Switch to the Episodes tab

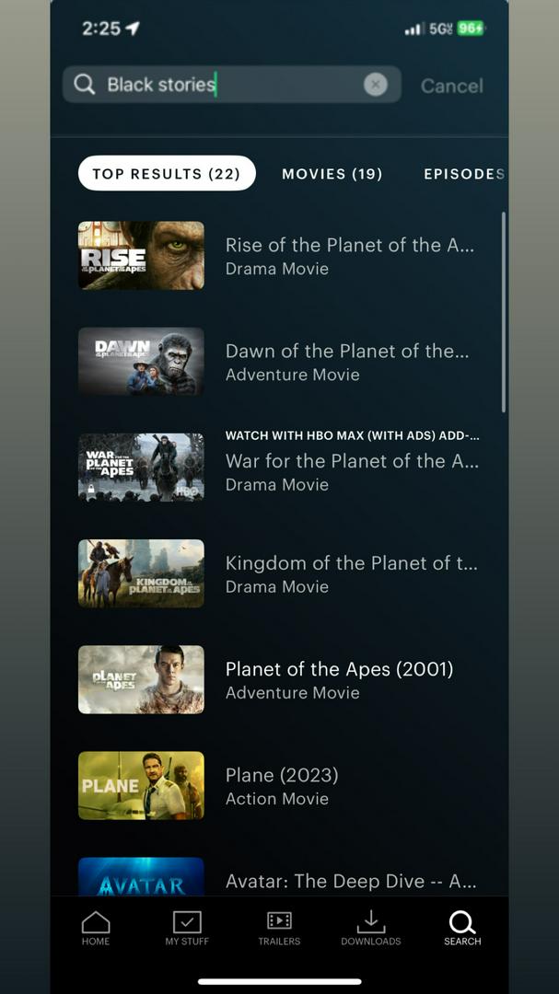click(x=464, y=174)
